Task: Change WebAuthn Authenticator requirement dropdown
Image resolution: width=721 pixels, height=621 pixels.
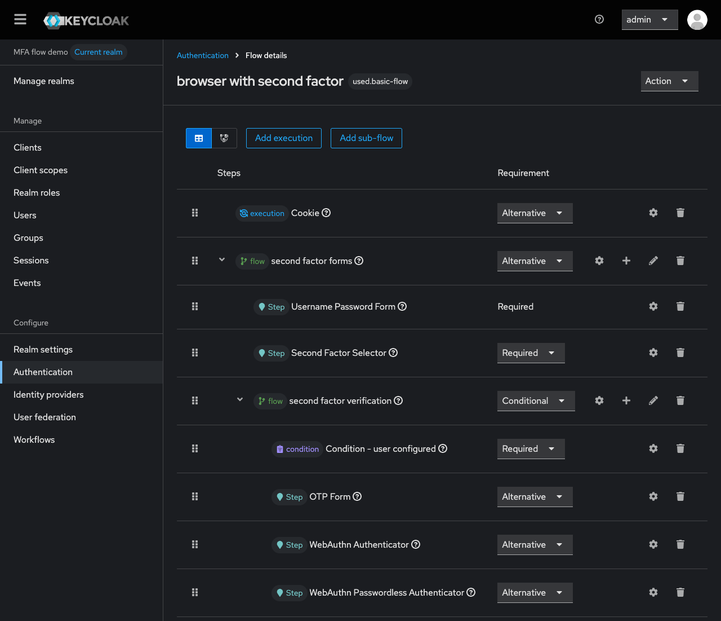Action: pyautogui.click(x=535, y=545)
